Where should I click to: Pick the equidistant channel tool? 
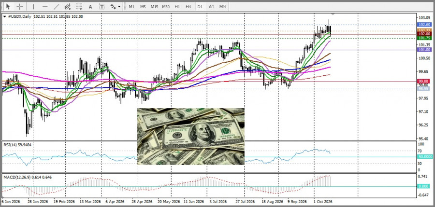point(68,6)
